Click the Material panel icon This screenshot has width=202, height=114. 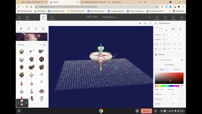[156, 54]
